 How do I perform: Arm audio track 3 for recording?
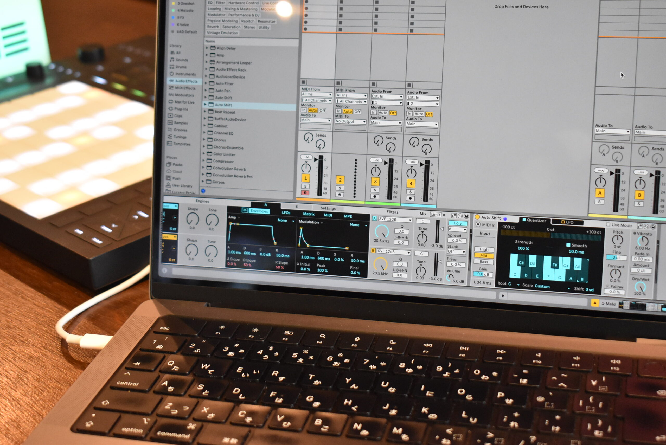(375, 196)
